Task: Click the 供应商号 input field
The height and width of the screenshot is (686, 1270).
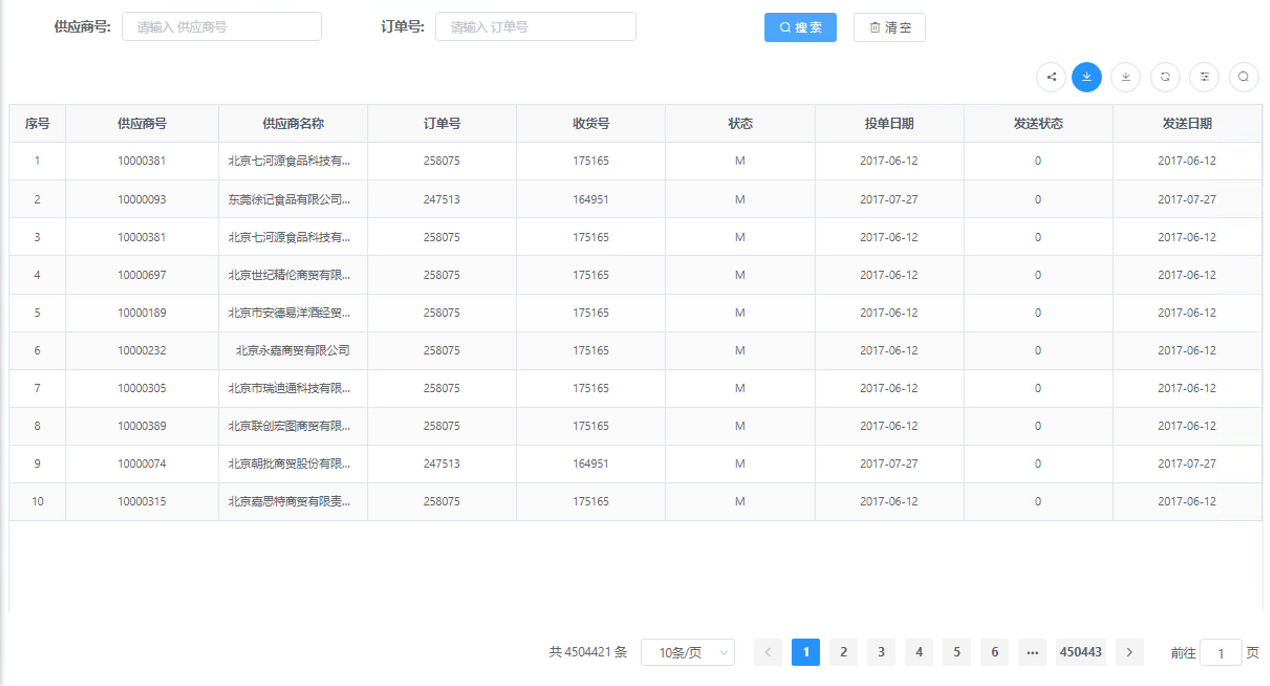Action: tap(221, 26)
